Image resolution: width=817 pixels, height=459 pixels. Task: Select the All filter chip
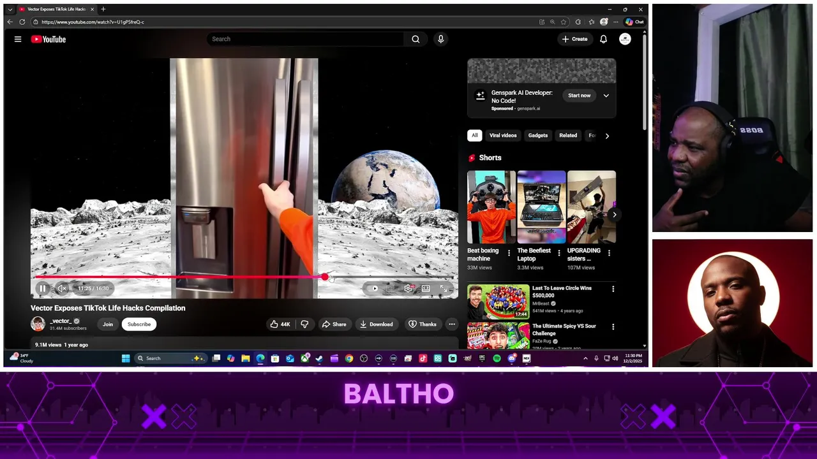coord(474,135)
